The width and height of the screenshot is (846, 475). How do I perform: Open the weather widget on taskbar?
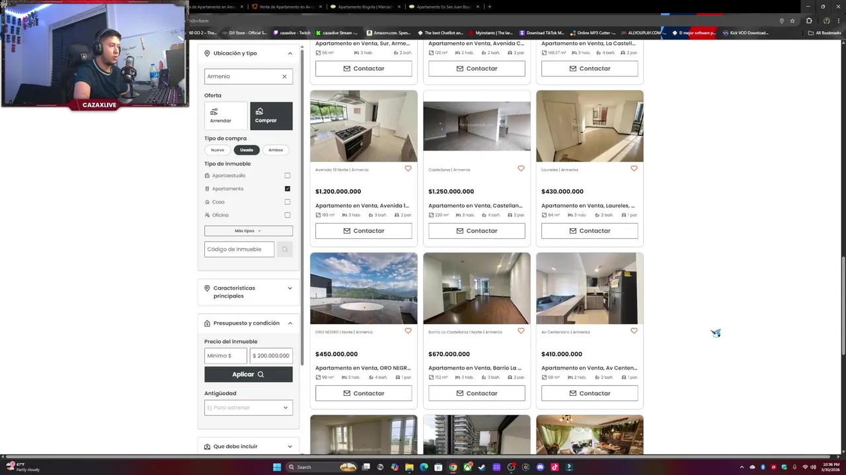pyautogui.click(x=22, y=467)
